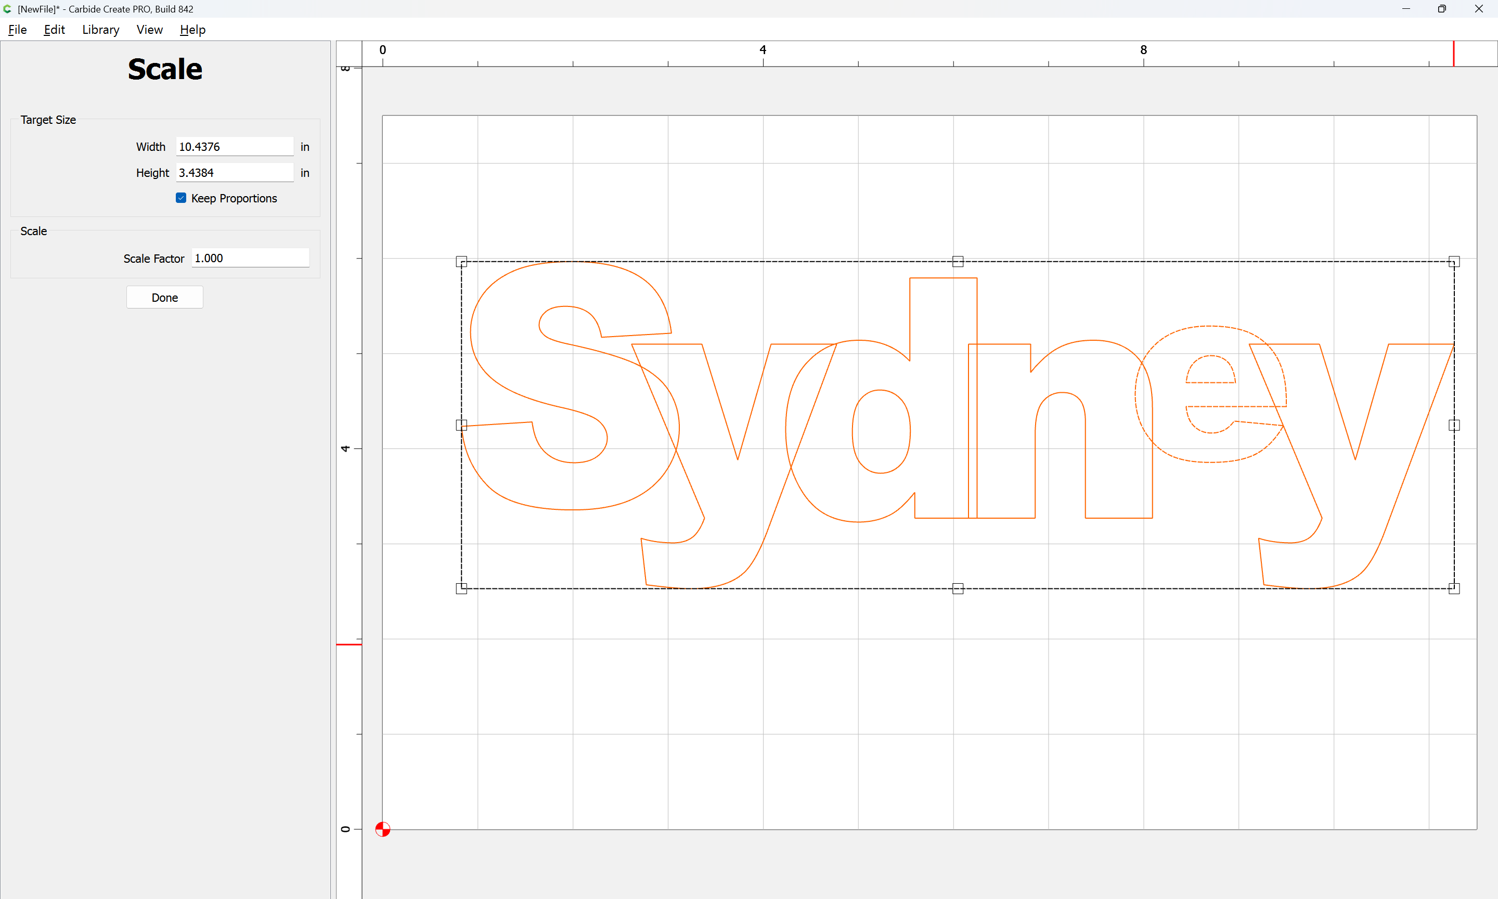
Task: Click the bottom-center selection resize handle
Action: [957, 588]
